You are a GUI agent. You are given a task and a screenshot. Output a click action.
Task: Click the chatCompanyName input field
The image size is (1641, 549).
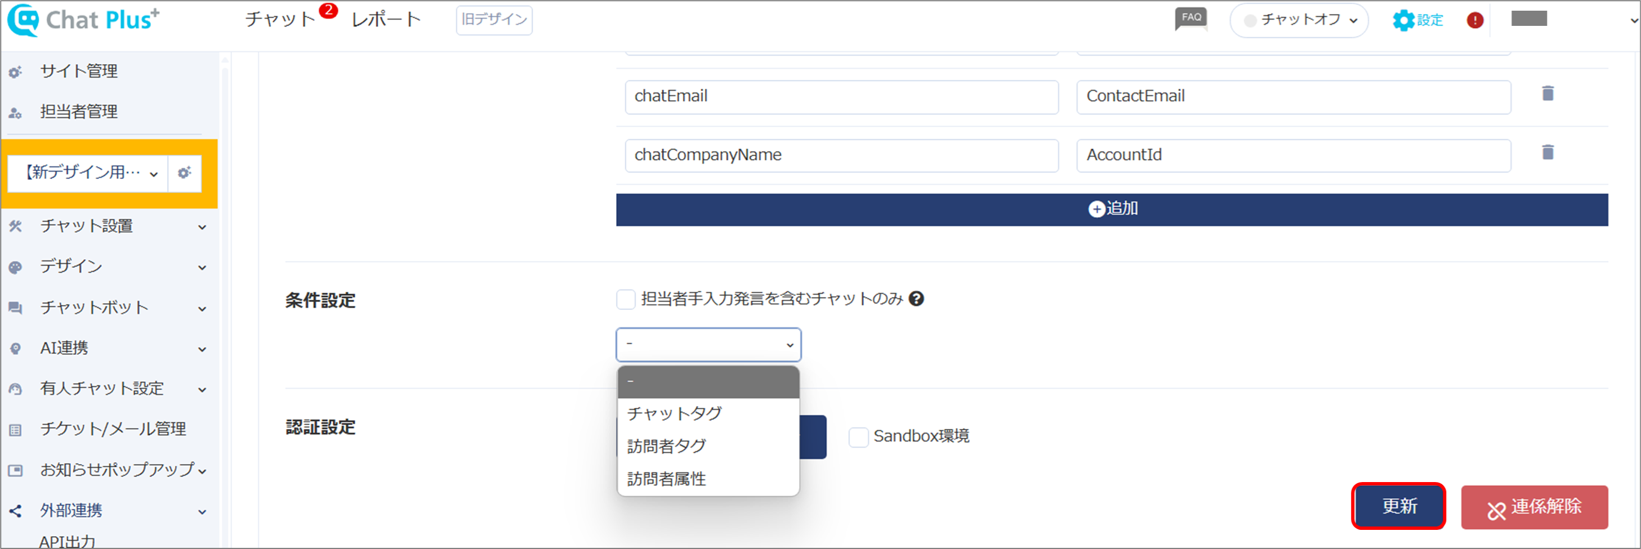tap(841, 156)
